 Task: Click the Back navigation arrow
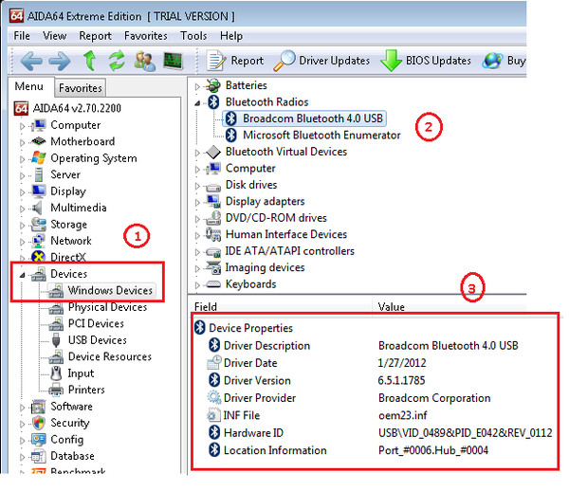(x=31, y=61)
